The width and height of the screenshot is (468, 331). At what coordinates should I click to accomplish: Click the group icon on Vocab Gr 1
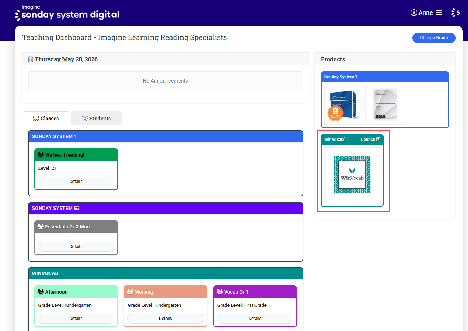[x=220, y=292]
